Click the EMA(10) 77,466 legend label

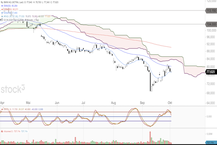[10, 13]
